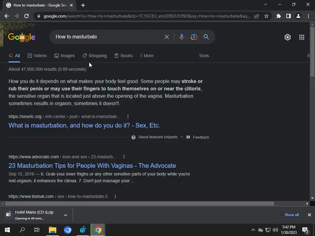Open a new tab with plus button
Viewport: 315px width, 236px height.
(83, 5)
